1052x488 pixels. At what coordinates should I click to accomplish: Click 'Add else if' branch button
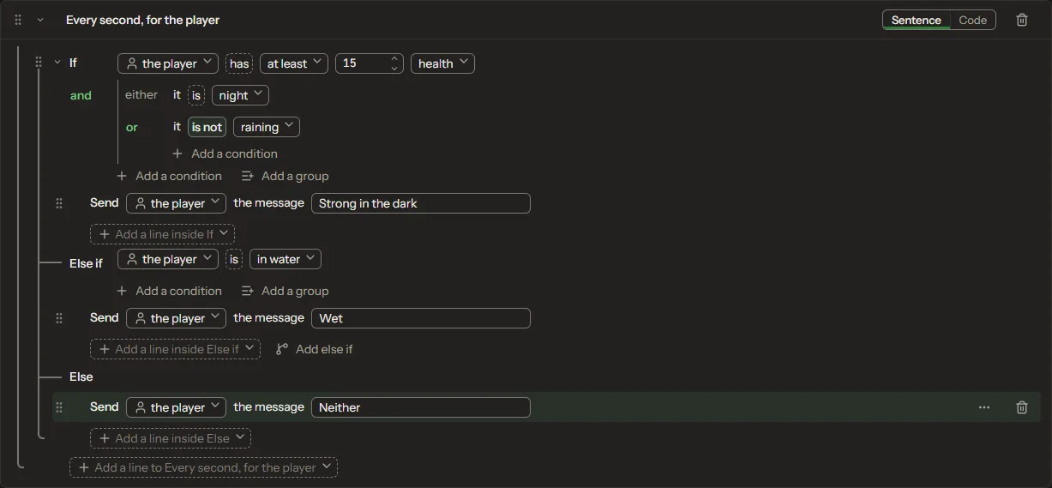coord(315,349)
